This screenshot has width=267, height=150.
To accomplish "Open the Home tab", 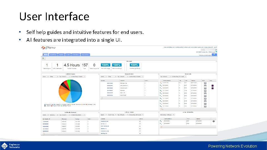I will click(45, 55).
